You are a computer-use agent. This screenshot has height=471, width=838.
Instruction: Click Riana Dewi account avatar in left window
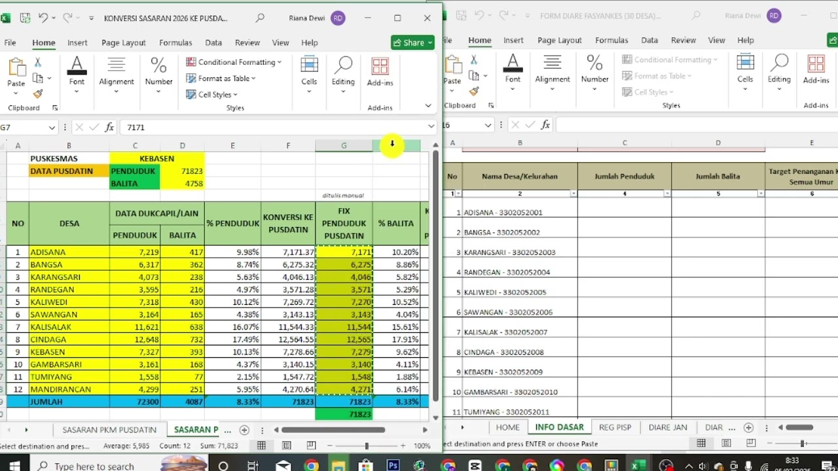click(338, 18)
